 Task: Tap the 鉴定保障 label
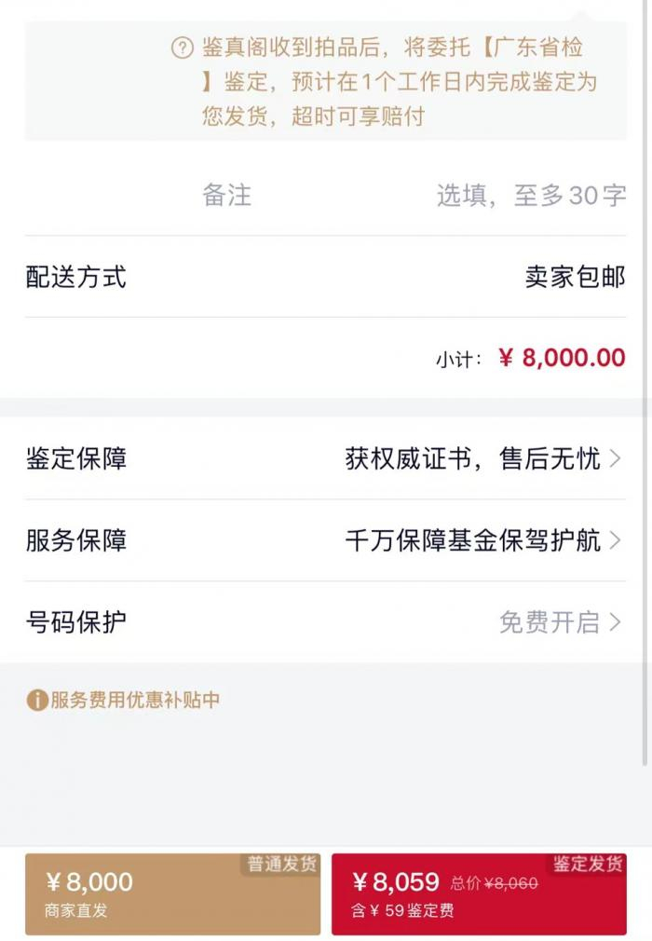[x=76, y=458]
